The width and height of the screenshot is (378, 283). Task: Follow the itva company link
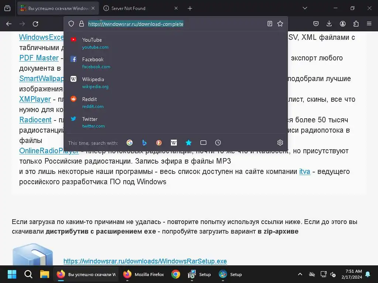point(305,172)
